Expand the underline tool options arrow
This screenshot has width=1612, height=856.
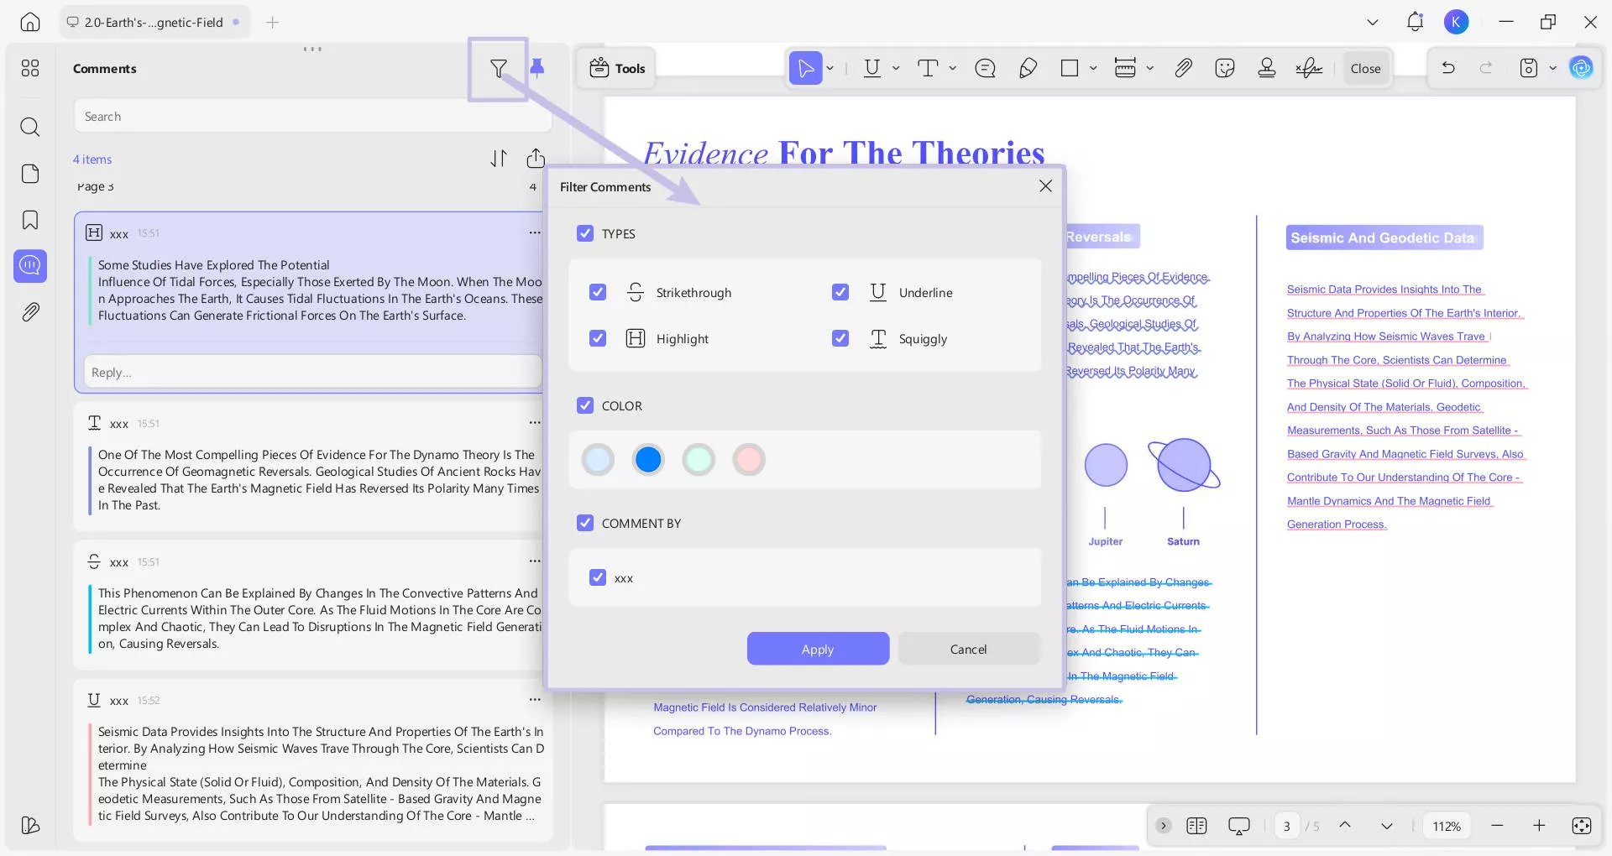pos(896,68)
